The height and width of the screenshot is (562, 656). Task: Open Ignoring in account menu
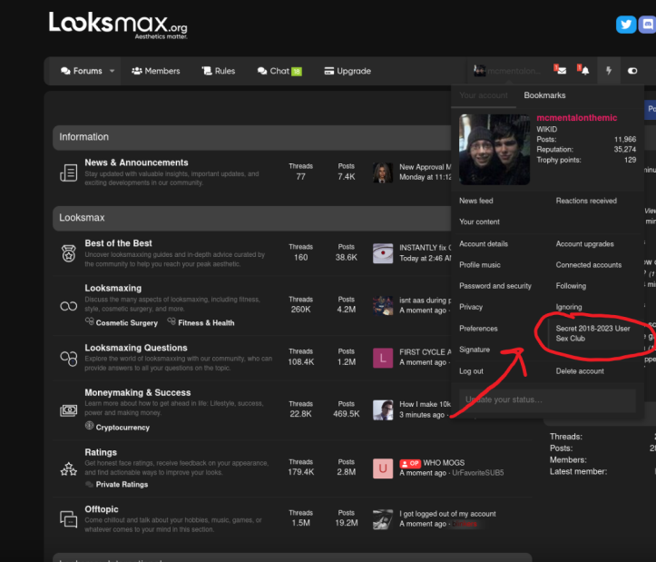click(x=569, y=307)
